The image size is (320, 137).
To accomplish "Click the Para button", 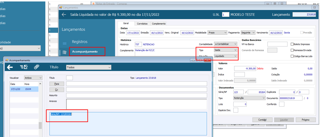I will tap(57, 84).
